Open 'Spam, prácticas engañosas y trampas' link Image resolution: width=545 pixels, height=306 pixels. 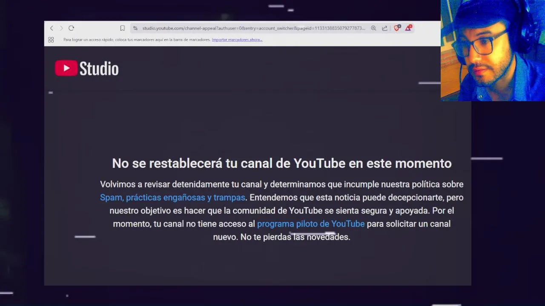pyautogui.click(x=172, y=197)
